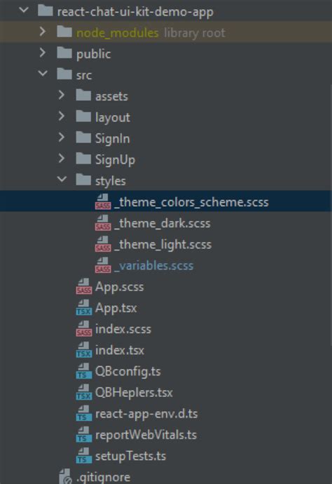Click TSX icon of App.tsx
The image size is (332, 484).
(83, 307)
